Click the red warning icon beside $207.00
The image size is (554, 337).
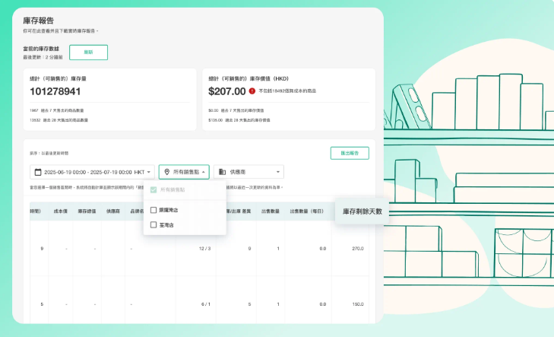tap(252, 91)
